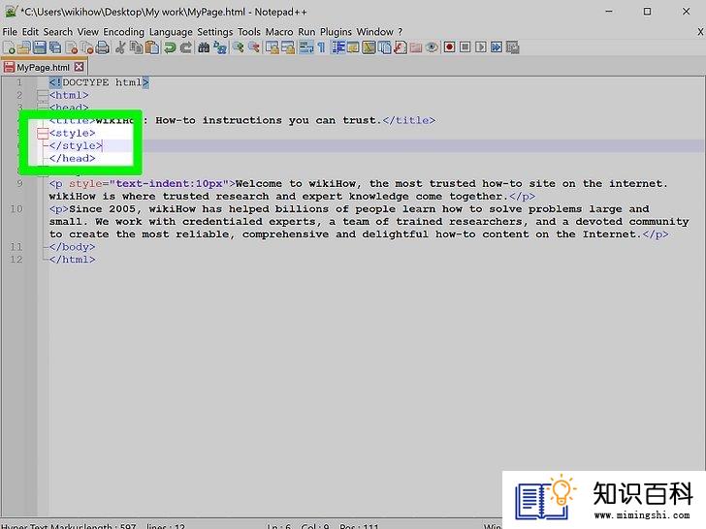The image size is (706, 529).
Task: Click the closing </html> tag
Action: [x=72, y=260]
